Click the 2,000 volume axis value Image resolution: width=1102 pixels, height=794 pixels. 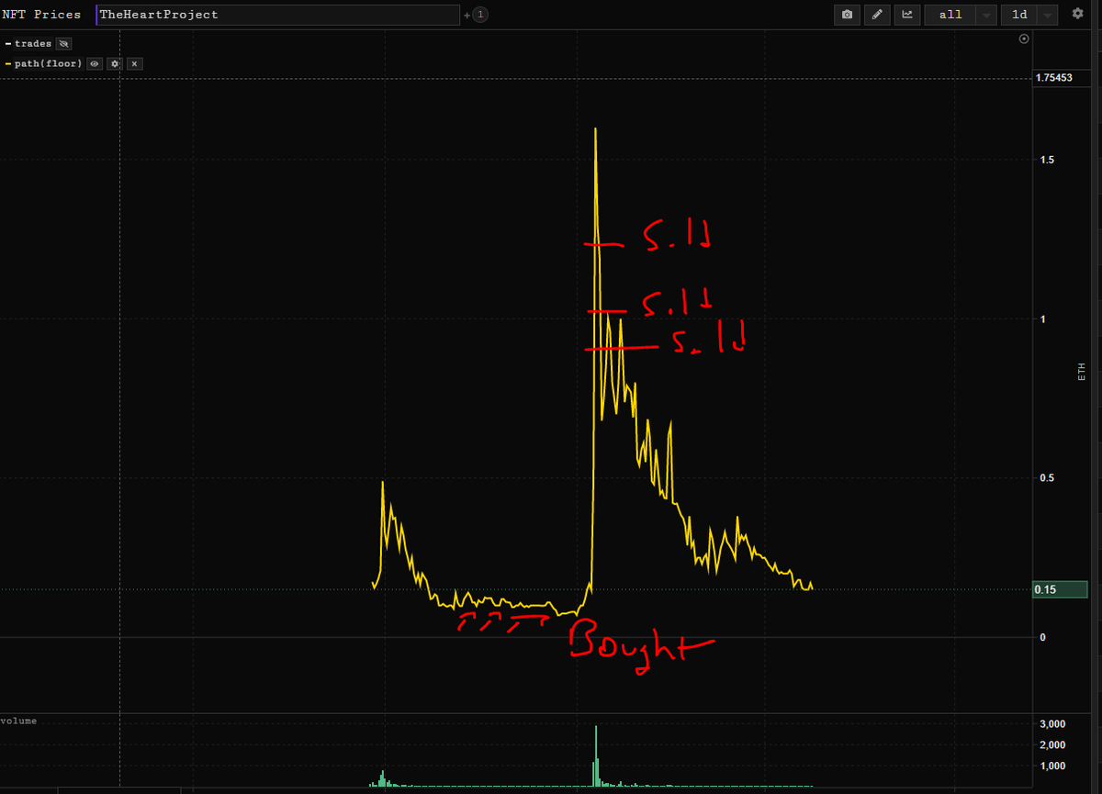[x=1051, y=744]
